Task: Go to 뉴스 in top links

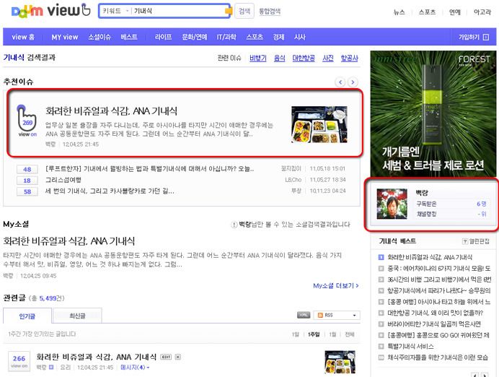Action: (x=399, y=12)
